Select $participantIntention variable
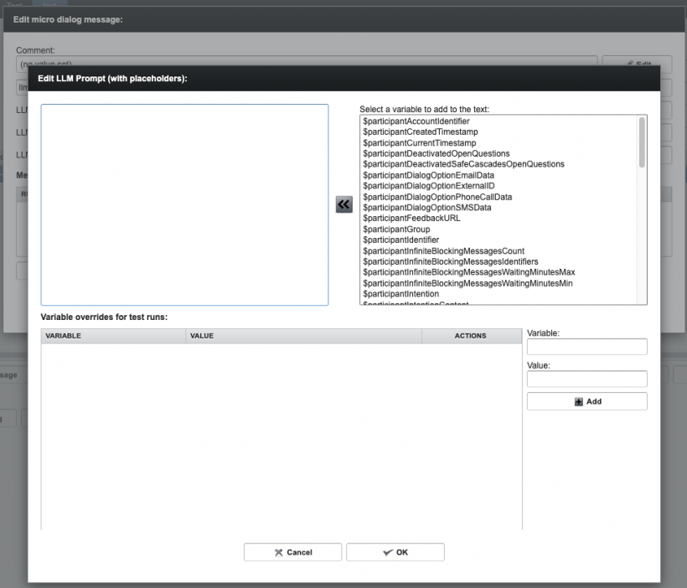 pos(401,293)
